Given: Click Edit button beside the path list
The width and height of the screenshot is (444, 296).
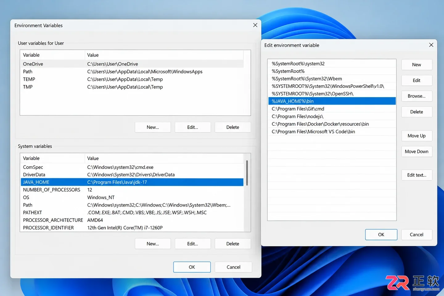Looking at the screenshot, I should 417,80.
